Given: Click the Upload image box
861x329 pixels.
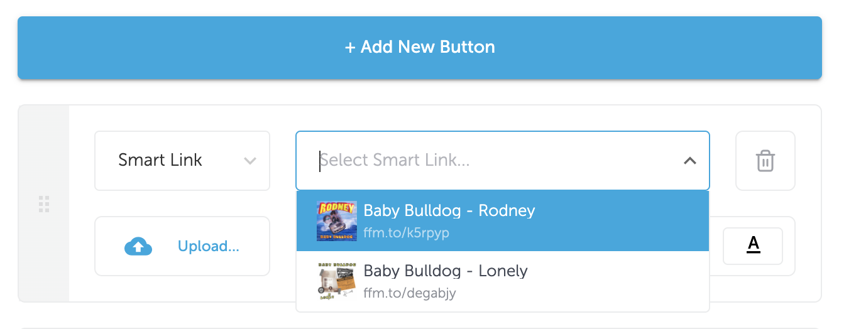Looking at the screenshot, I should 182,246.
